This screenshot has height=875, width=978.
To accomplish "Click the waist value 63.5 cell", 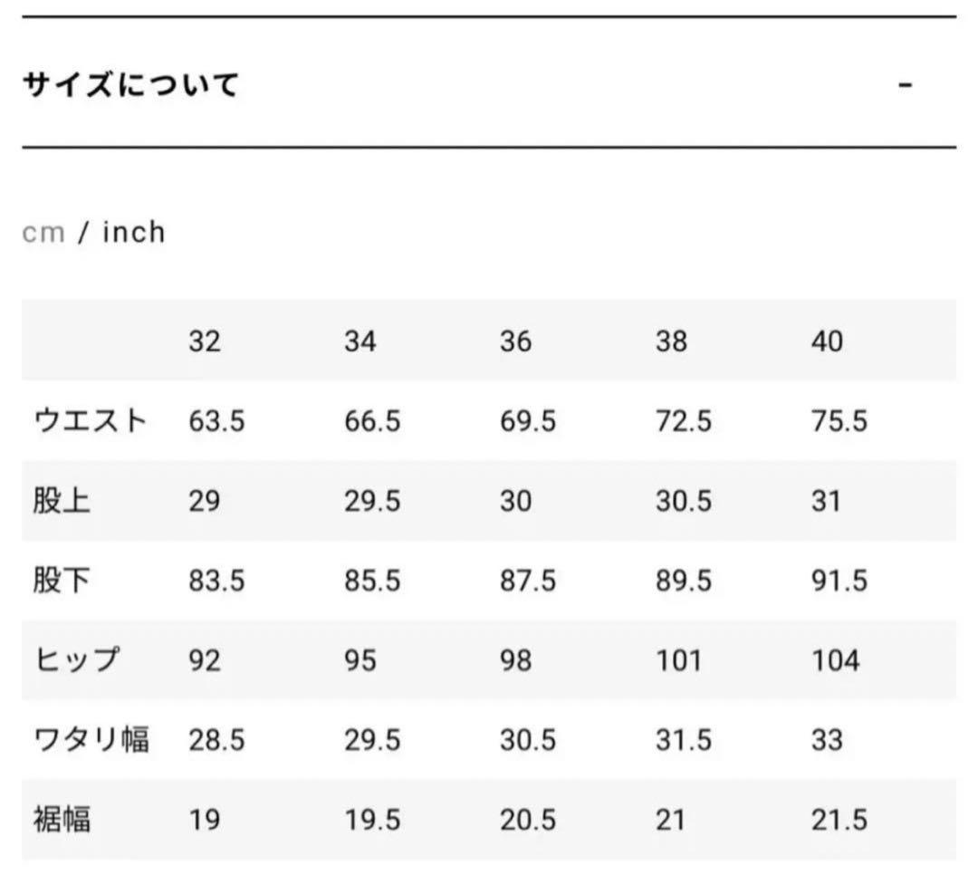I will point(216,420).
